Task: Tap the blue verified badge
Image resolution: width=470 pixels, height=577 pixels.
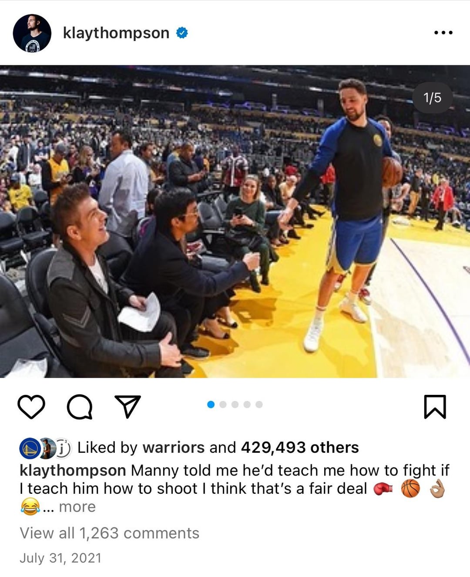Action: point(182,33)
